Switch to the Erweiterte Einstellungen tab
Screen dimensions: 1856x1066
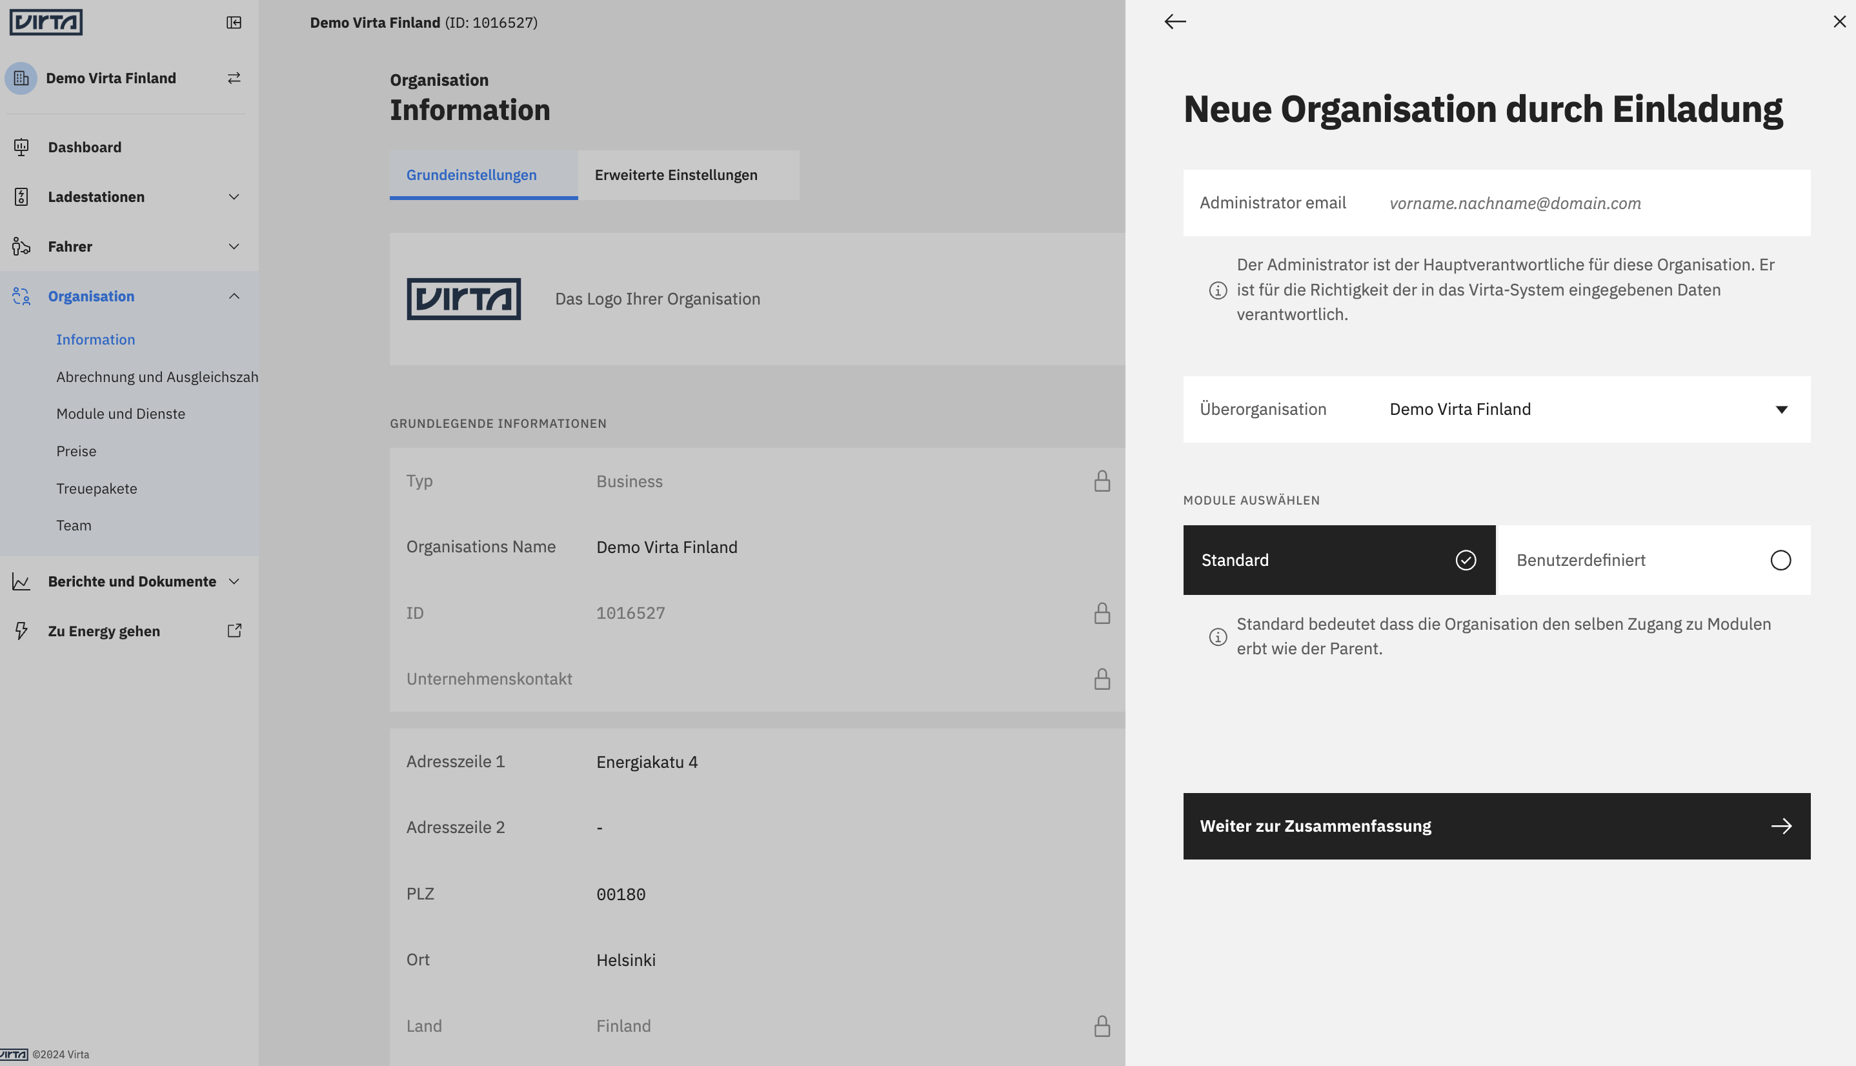(x=688, y=175)
